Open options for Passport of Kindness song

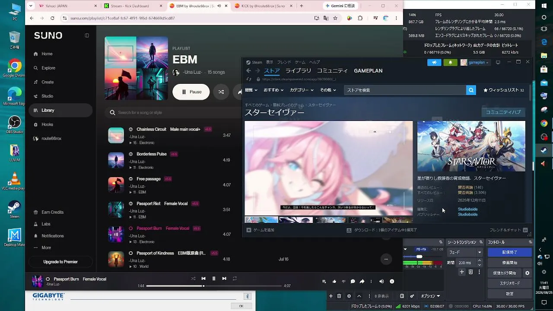coord(386,259)
